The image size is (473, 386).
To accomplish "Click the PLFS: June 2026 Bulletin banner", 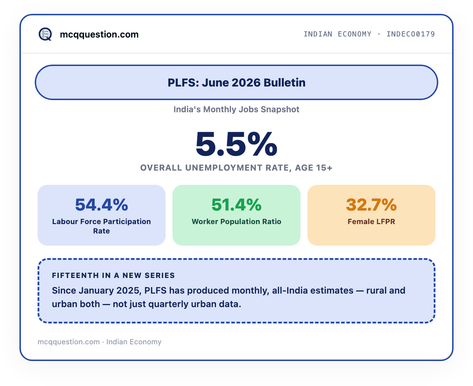I will coord(236,82).
